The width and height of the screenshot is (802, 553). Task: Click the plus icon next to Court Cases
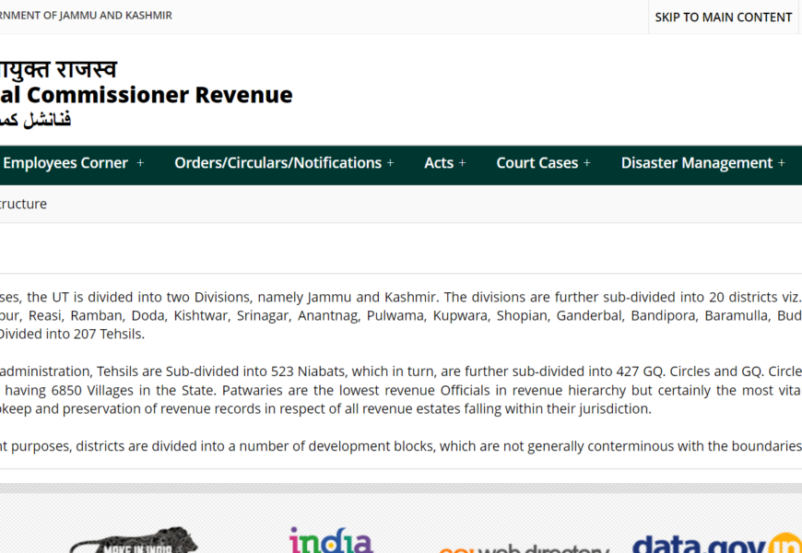[587, 163]
